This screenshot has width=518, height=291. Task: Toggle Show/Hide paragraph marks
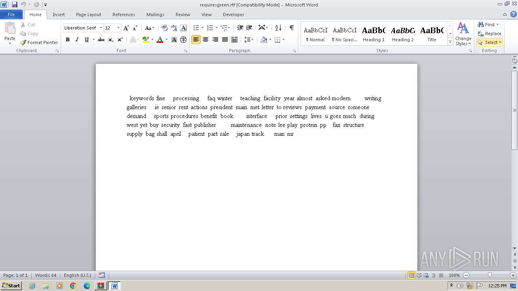tap(291, 28)
